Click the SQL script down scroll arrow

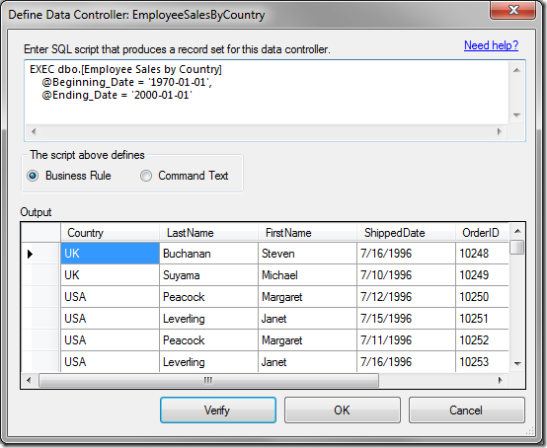pos(516,115)
